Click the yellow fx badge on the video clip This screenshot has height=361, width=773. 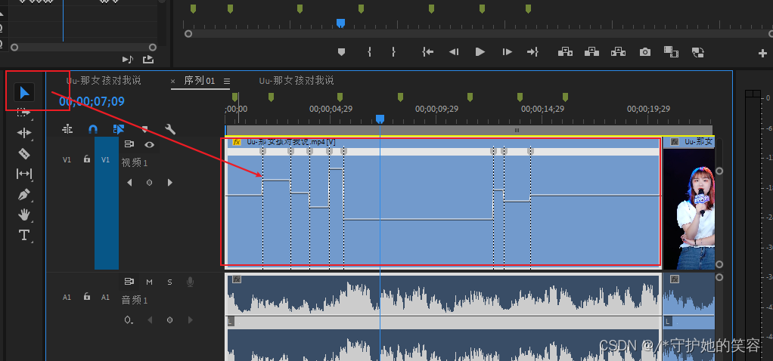(237, 142)
